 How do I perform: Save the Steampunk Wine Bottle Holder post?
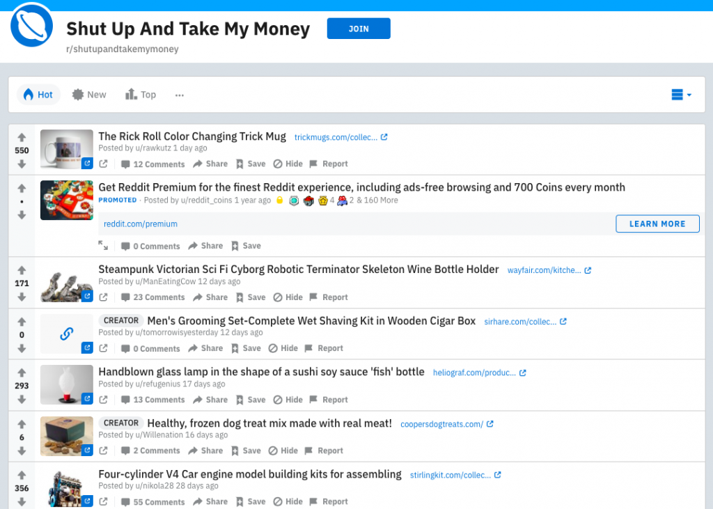(251, 297)
